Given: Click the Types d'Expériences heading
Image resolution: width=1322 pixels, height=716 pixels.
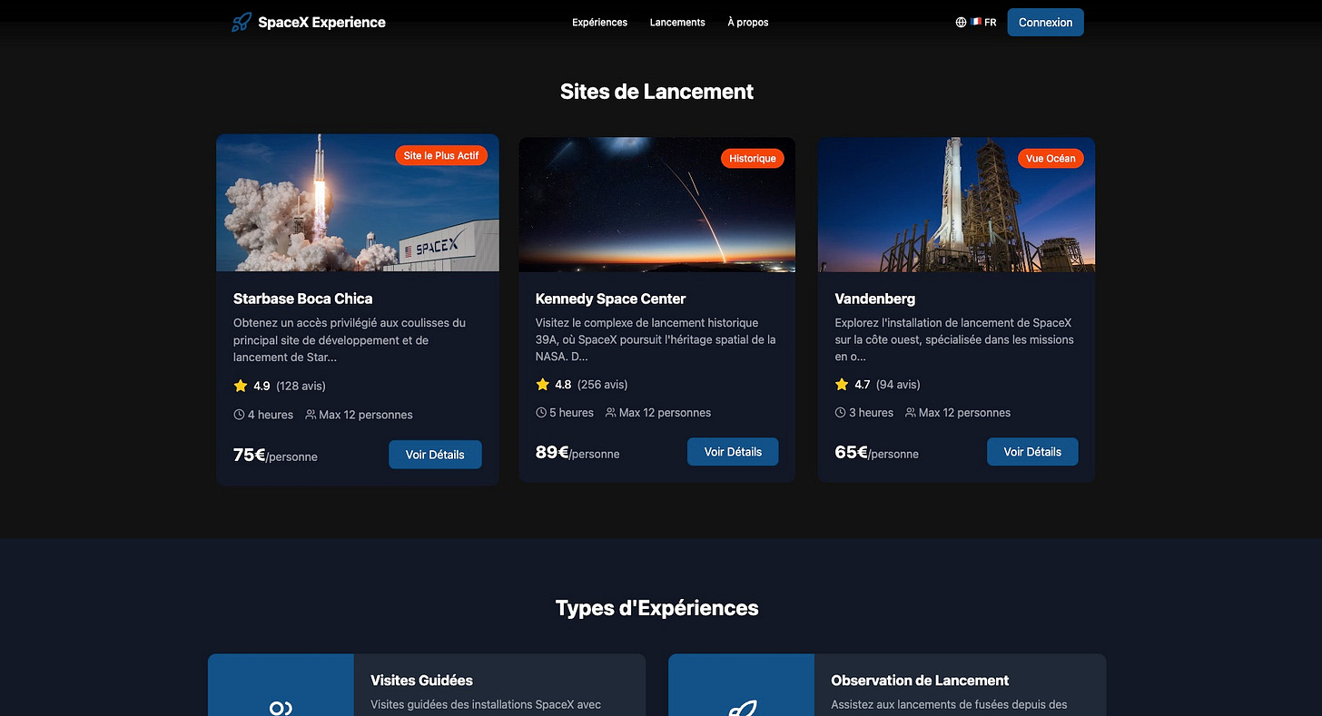Looking at the screenshot, I should (657, 608).
